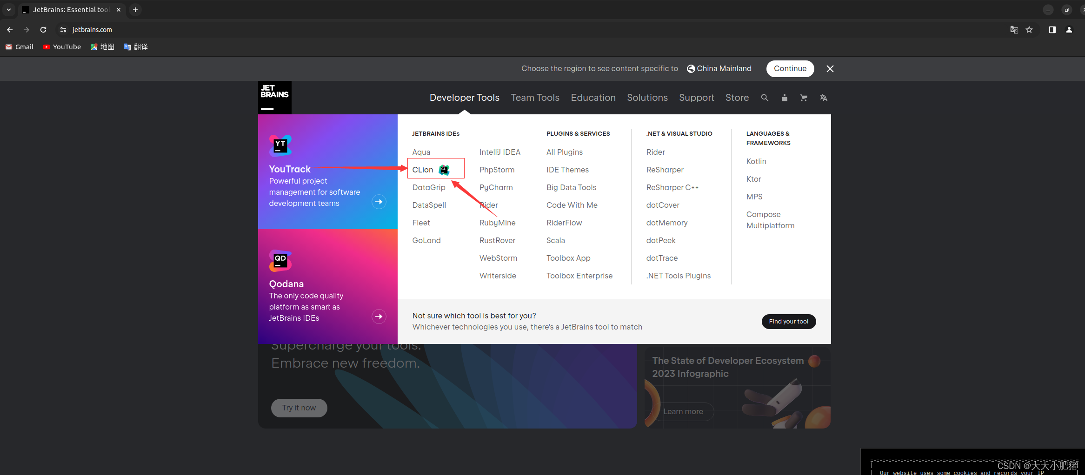Open the 翻译 translate bookmark
The image size is (1085, 475).
136,47
